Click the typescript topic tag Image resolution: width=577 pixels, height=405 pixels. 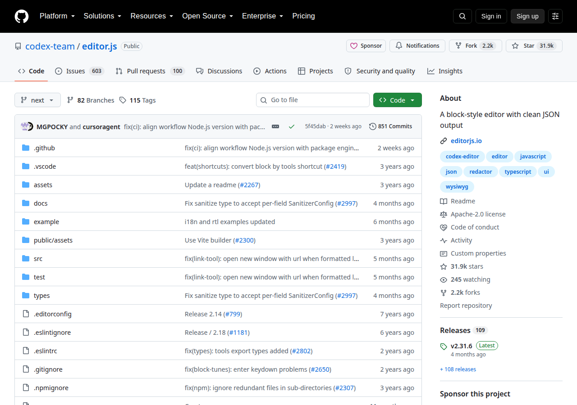[x=518, y=171]
